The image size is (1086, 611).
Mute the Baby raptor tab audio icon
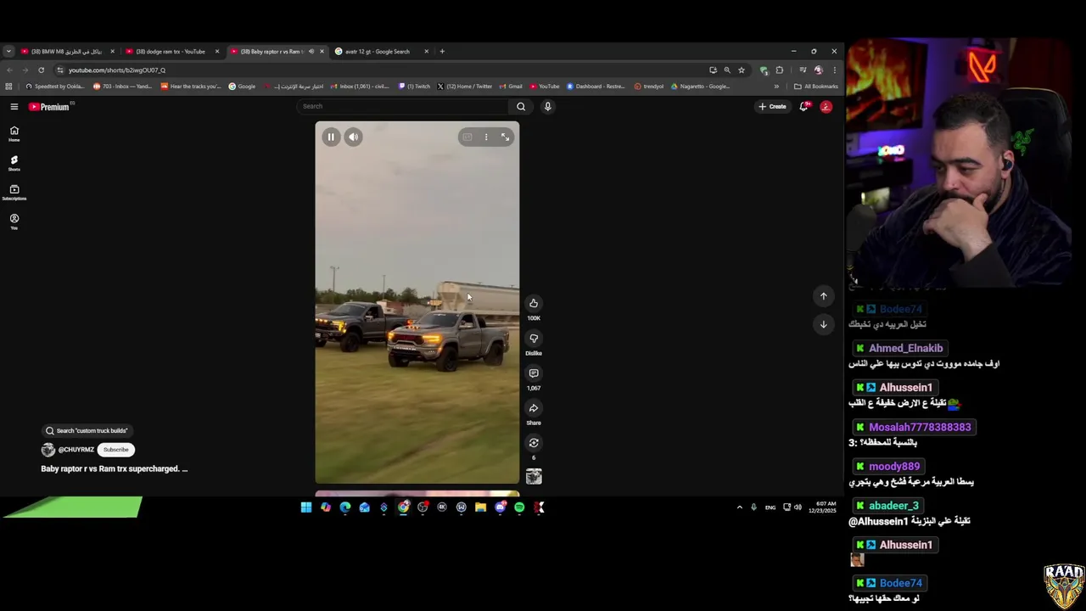(311, 51)
